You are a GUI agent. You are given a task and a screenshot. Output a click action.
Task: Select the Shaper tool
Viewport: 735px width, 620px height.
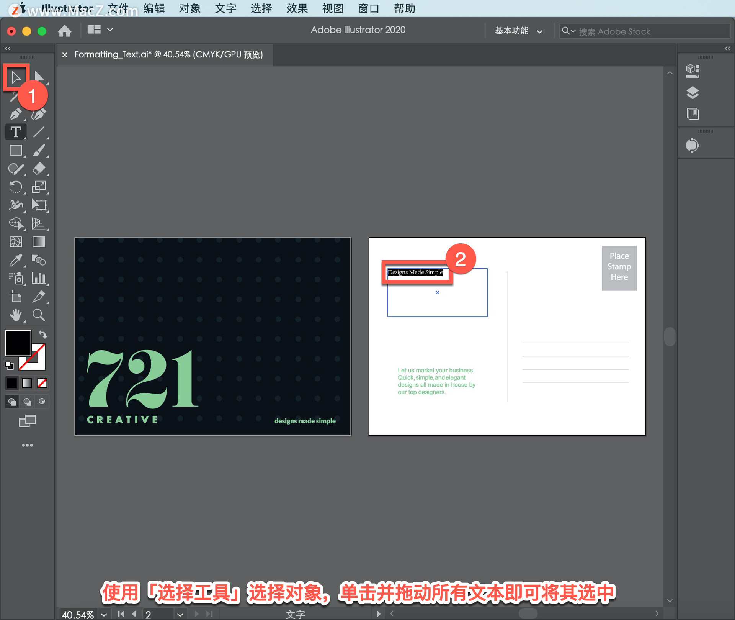(x=16, y=169)
